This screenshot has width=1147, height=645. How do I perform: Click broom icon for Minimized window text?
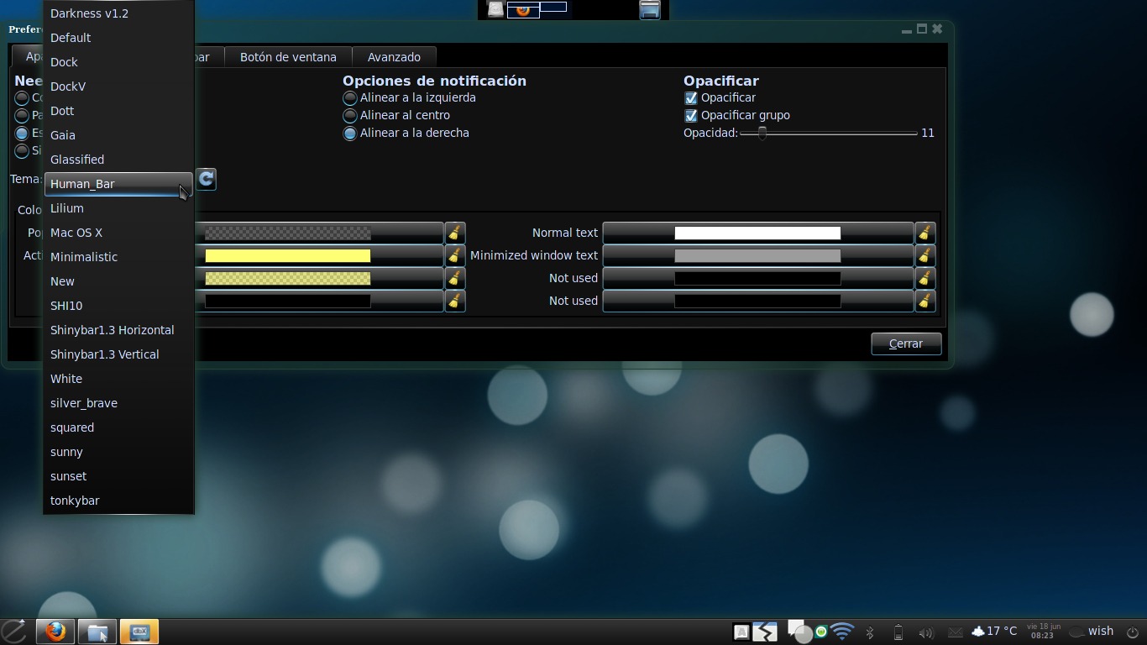[x=924, y=255]
